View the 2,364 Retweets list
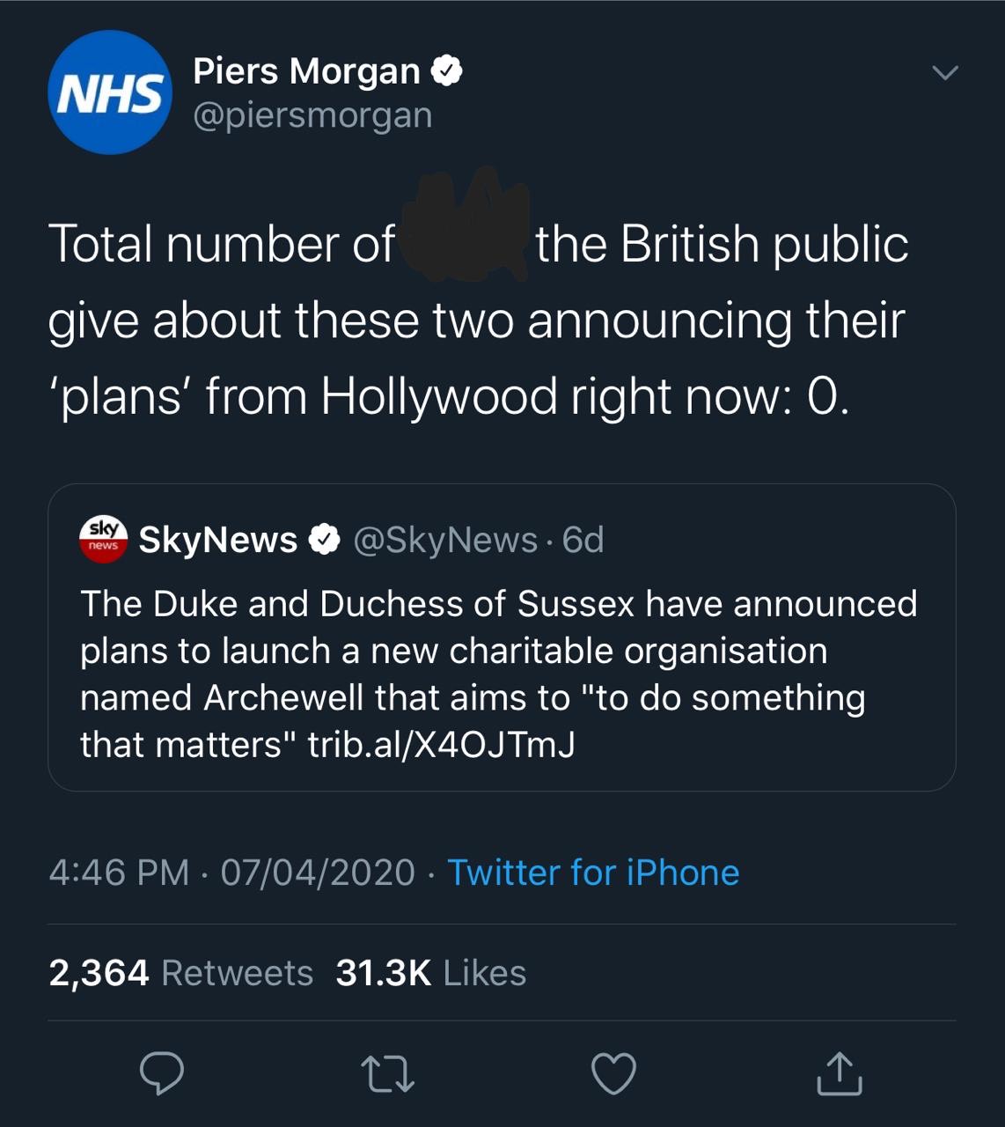This screenshot has height=1127, width=1005. point(181,973)
